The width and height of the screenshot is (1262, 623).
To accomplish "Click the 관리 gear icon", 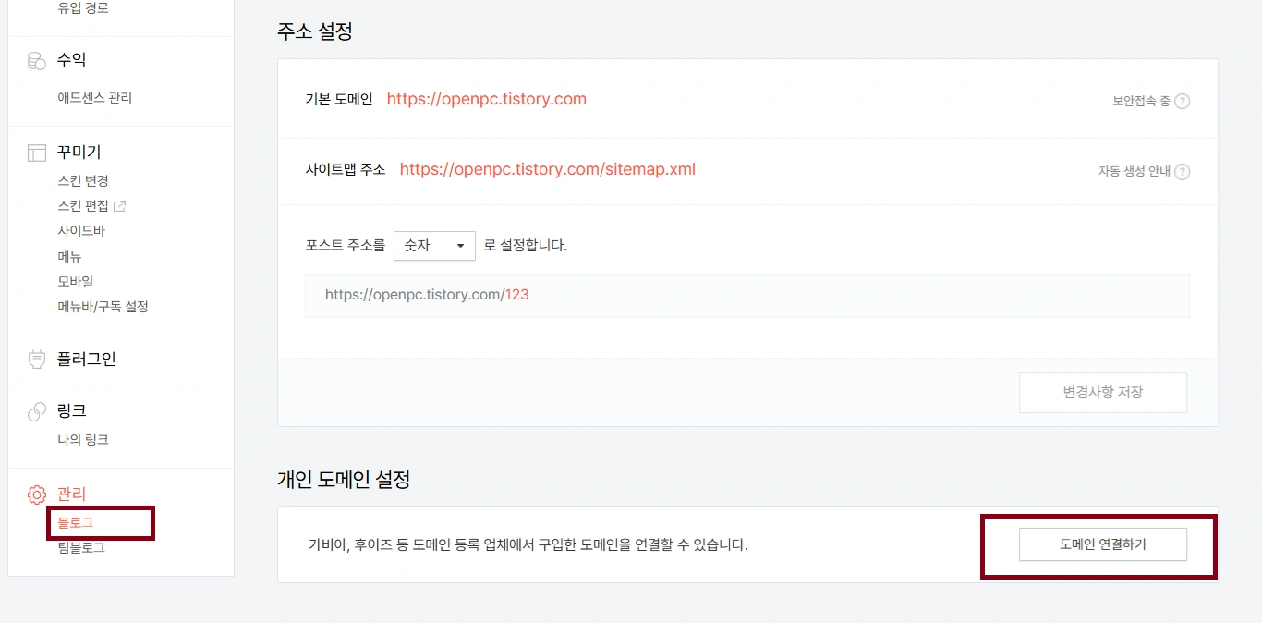I will (x=36, y=495).
